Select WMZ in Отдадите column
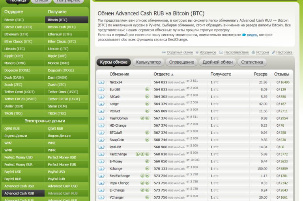Image resolution: width=303 pixels, height=201 pixels. tap(23, 143)
